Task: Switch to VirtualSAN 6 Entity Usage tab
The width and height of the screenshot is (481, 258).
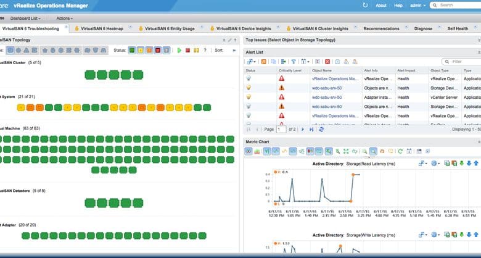Action: 170,28
